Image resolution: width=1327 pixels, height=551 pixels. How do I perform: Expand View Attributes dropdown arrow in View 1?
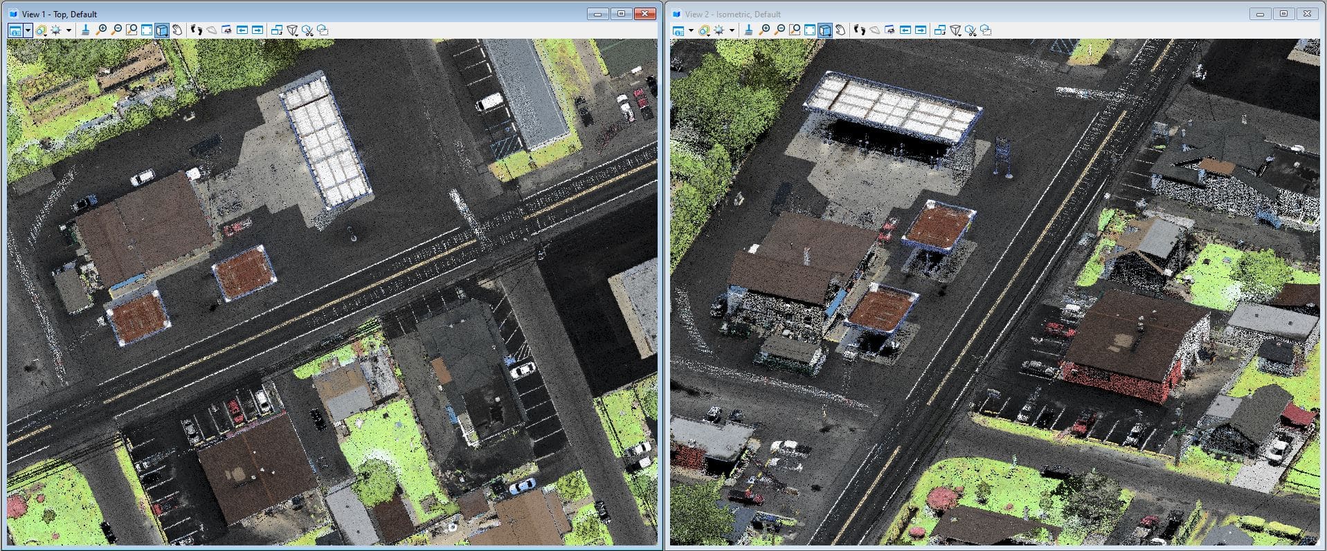[28, 30]
